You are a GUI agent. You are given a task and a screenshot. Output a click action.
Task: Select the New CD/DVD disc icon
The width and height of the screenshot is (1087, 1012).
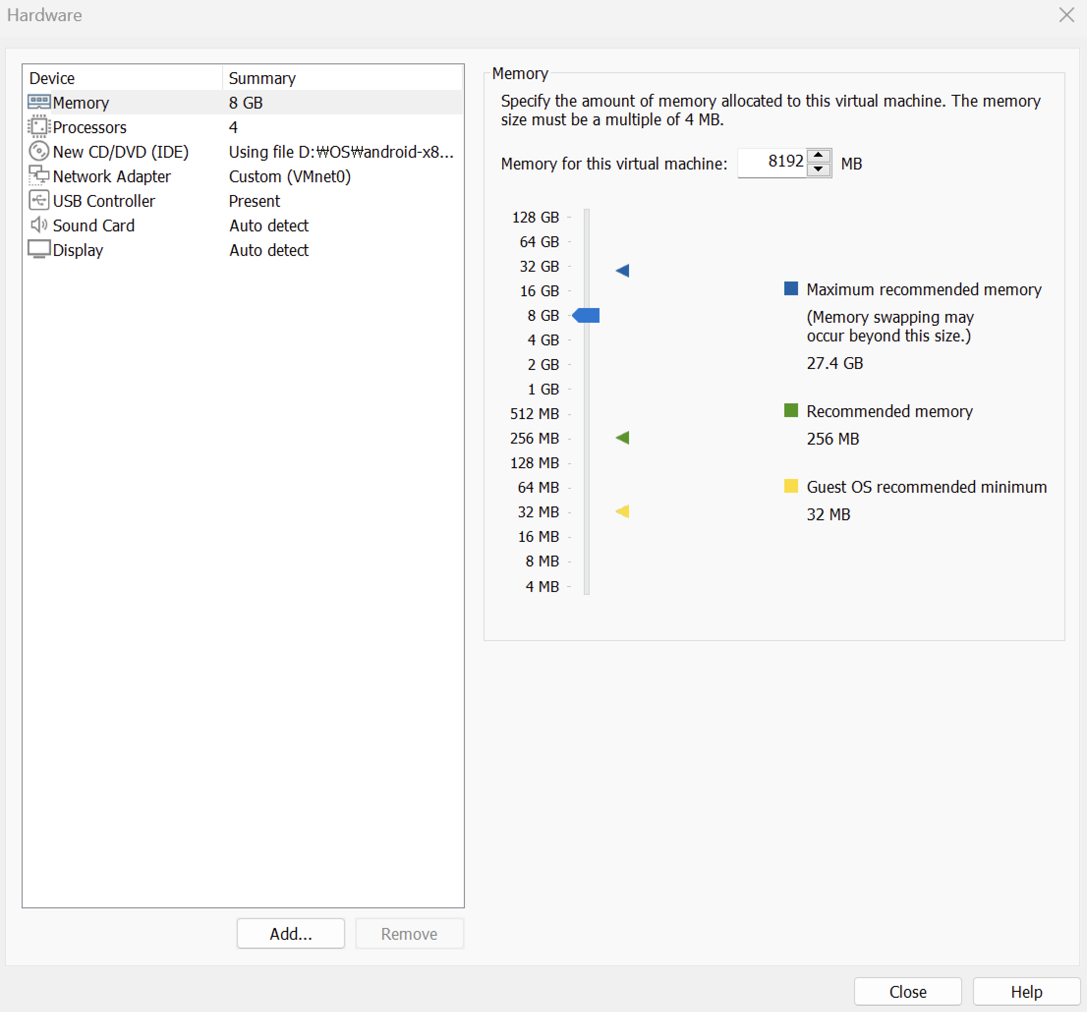39,151
